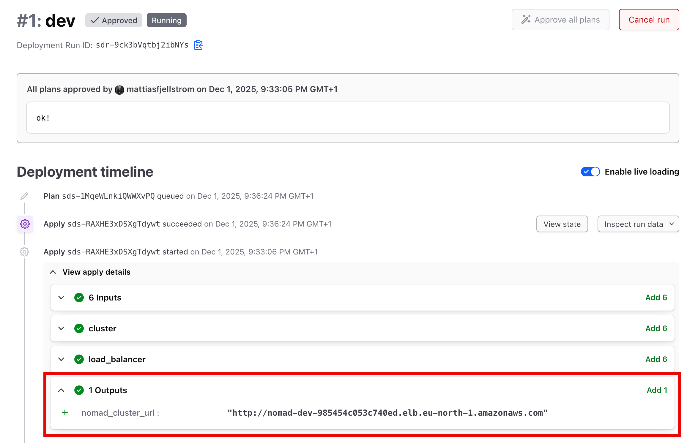The width and height of the screenshot is (690, 443).
Task: Open mattiasfjellstrom's avatar
Action: (119, 89)
